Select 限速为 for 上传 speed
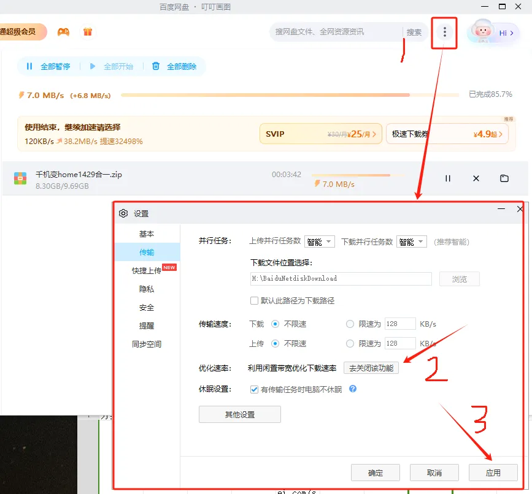Screen dimensions: 532x494 (350, 344)
